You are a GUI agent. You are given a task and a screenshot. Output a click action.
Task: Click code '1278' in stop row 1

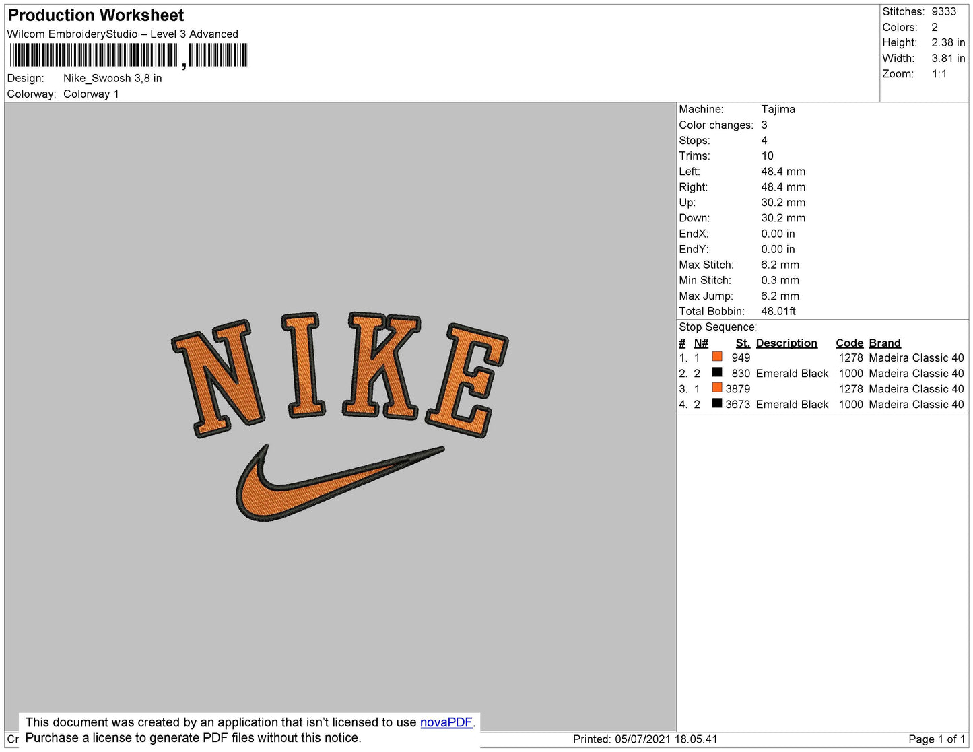coord(851,357)
